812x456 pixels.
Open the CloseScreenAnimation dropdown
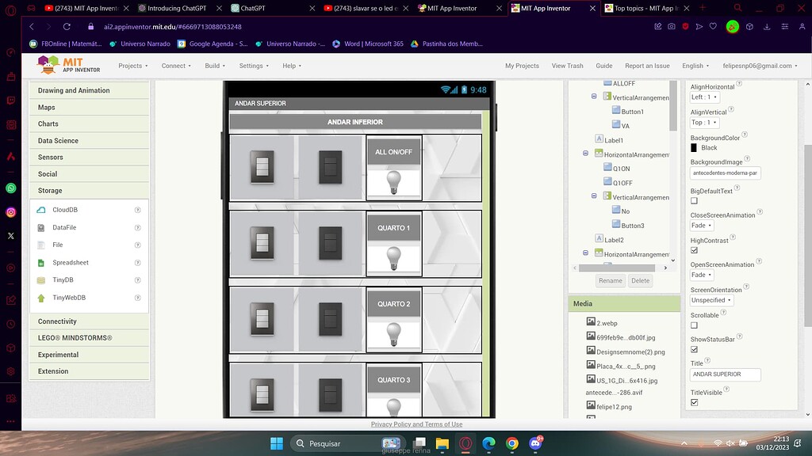pos(701,225)
